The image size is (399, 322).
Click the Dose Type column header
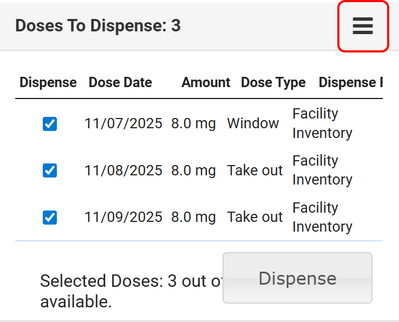pos(273,83)
